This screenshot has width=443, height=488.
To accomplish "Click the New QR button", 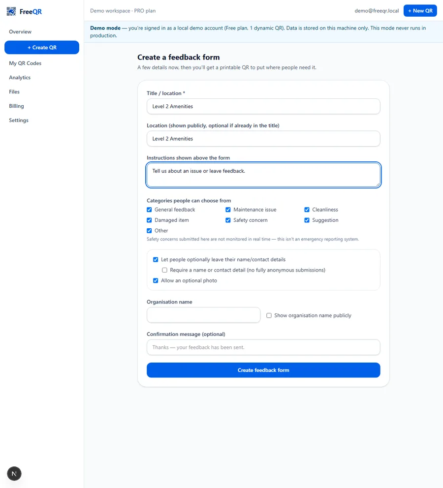I will coord(420,11).
